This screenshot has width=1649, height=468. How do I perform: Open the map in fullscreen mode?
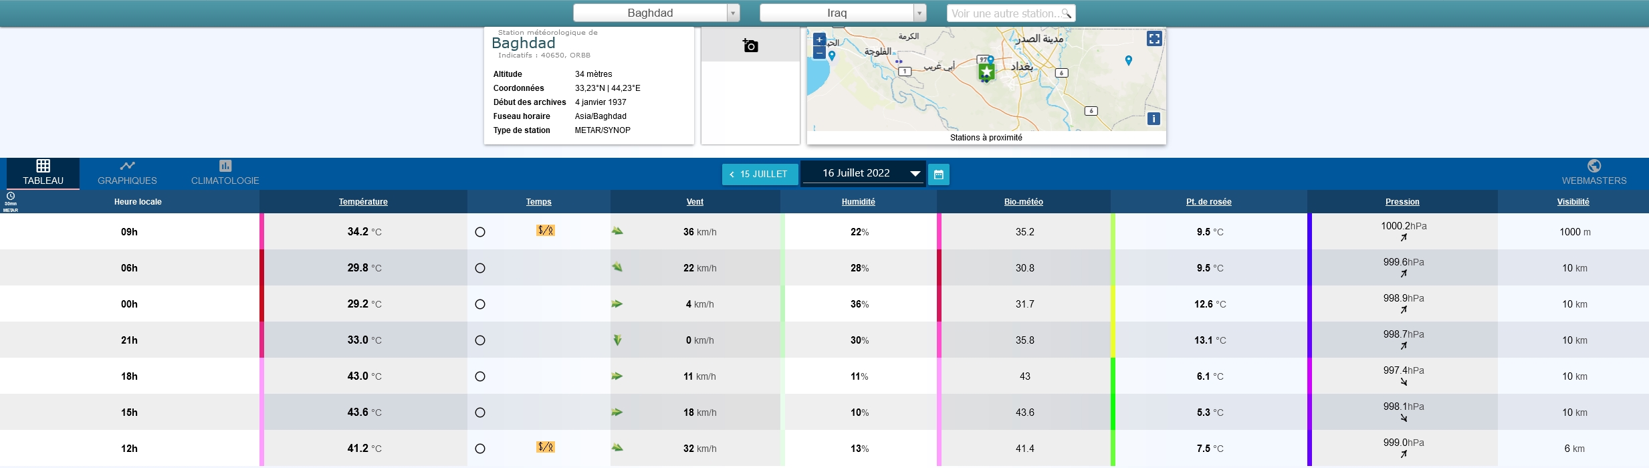[x=1154, y=39]
